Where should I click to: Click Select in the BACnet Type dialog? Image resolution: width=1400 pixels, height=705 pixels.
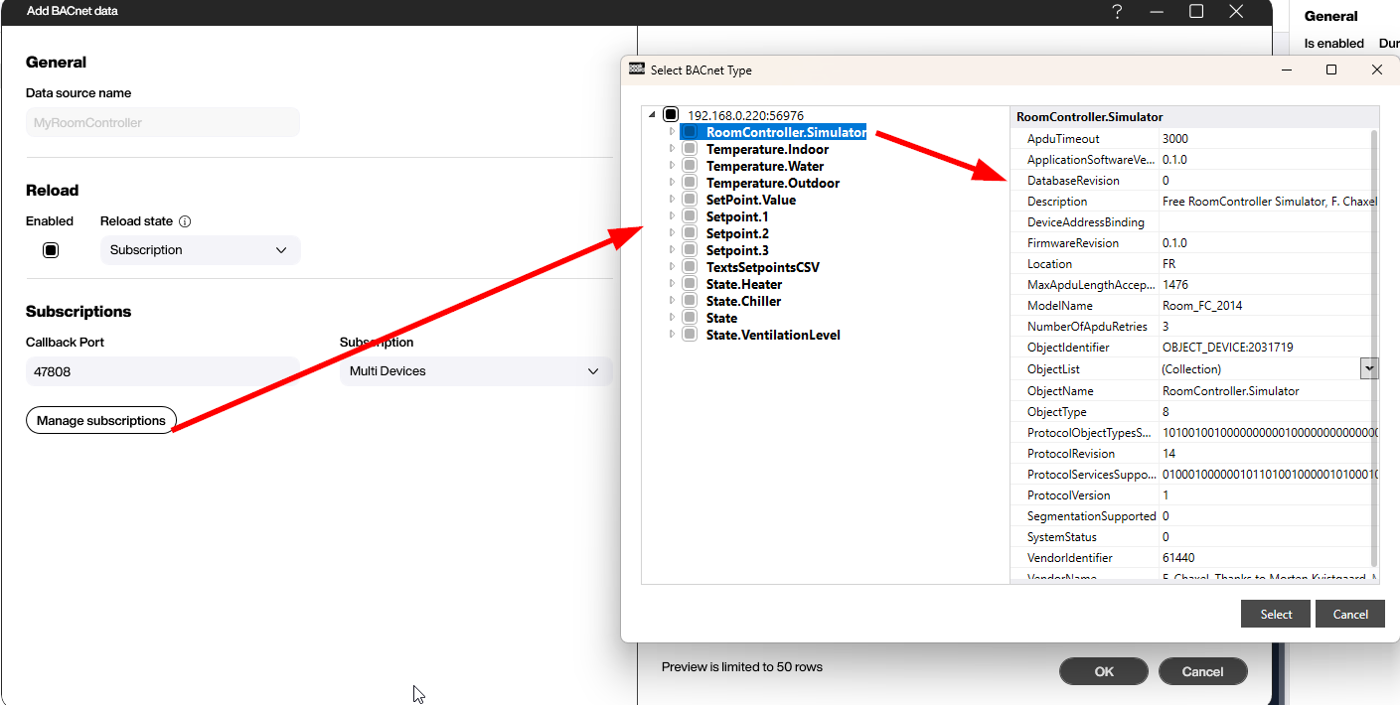click(1275, 614)
